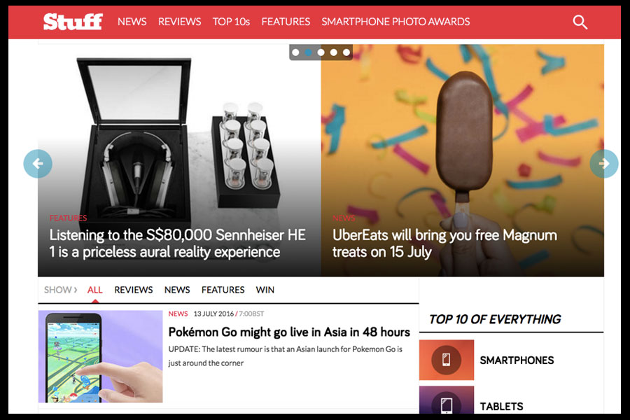Click the Pokémon Go phone thumbnail
This screenshot has height=420, width=630.
100,356
